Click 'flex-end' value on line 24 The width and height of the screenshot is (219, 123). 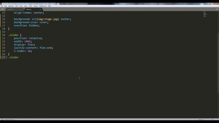click(x=46, y=48)
